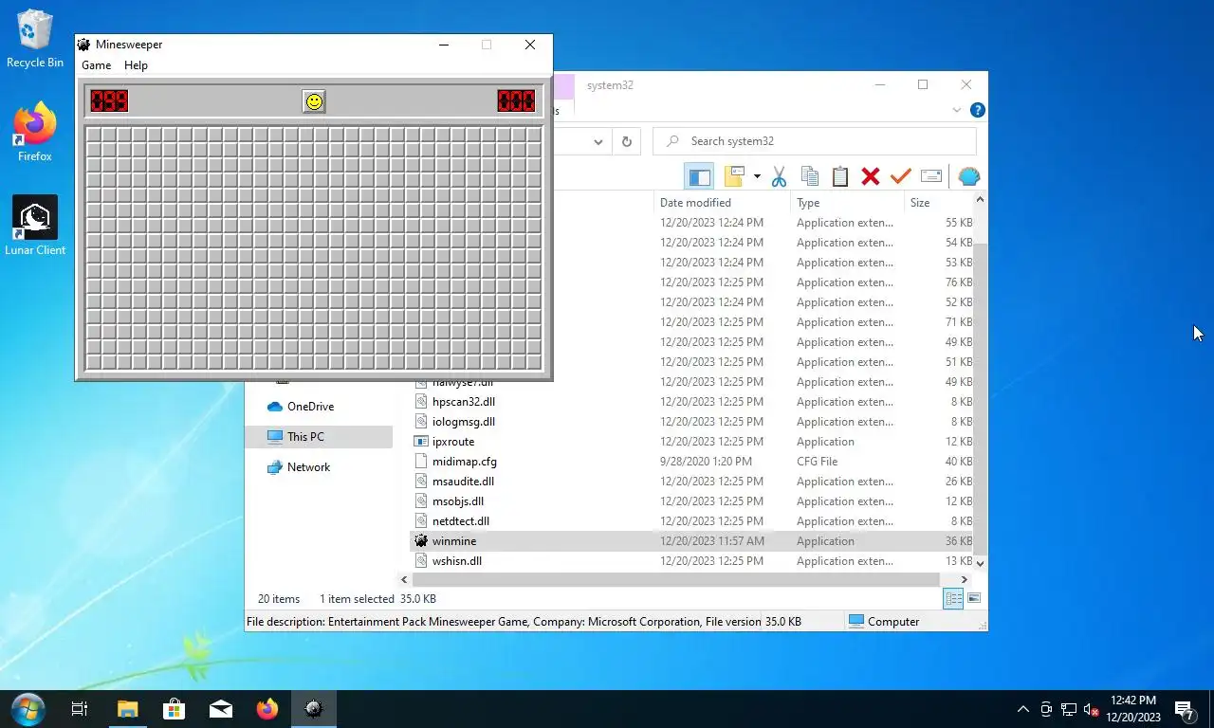Click the 20 items status bar text
Viewport: 1214px width, 728px height.
coord(279,599)
